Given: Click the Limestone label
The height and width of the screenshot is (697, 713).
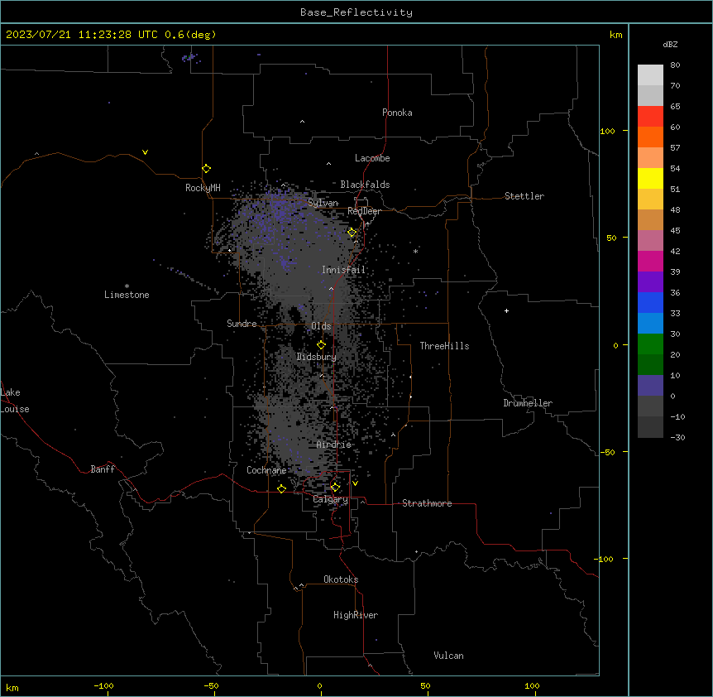Looking at the screenshot, I should tap(127, 295).
